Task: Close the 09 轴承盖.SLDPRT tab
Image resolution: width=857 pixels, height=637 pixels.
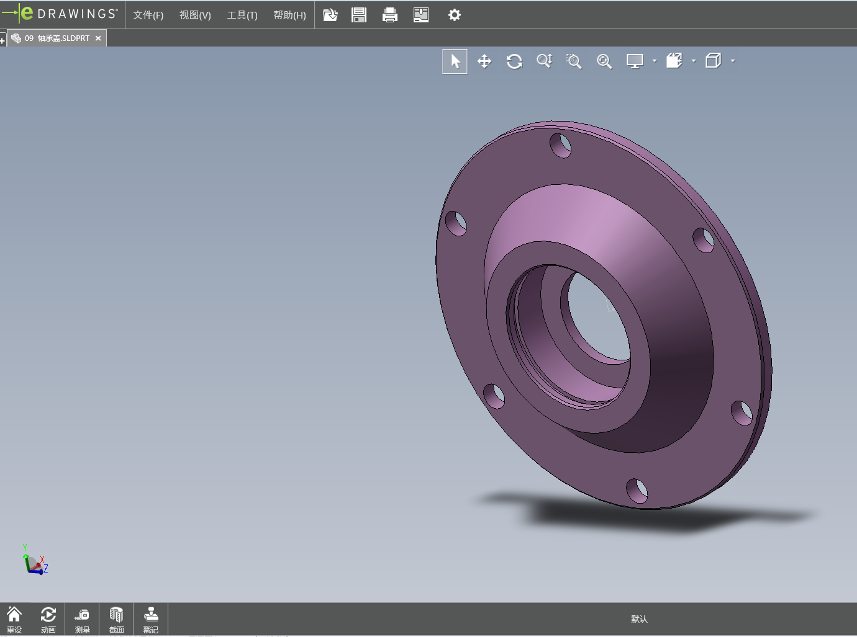Action: click(98, 38)
